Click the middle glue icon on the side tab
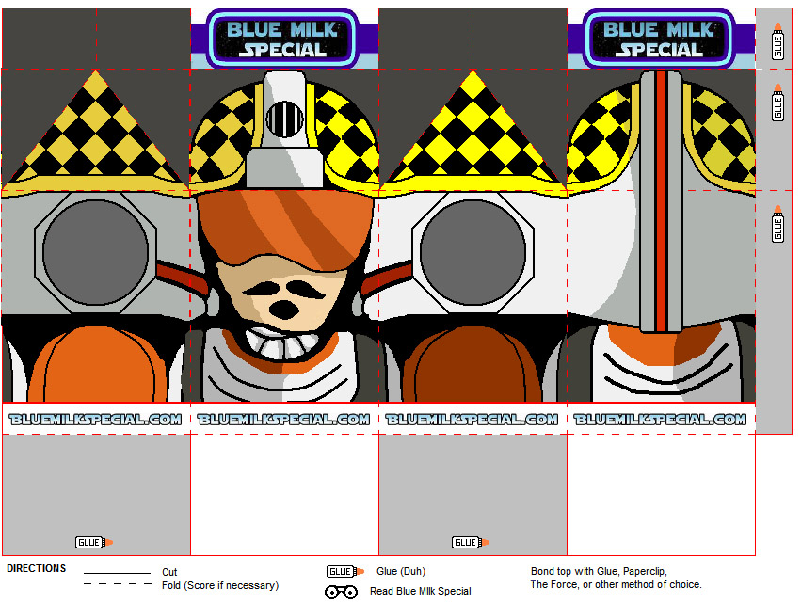 coord(777,103)
